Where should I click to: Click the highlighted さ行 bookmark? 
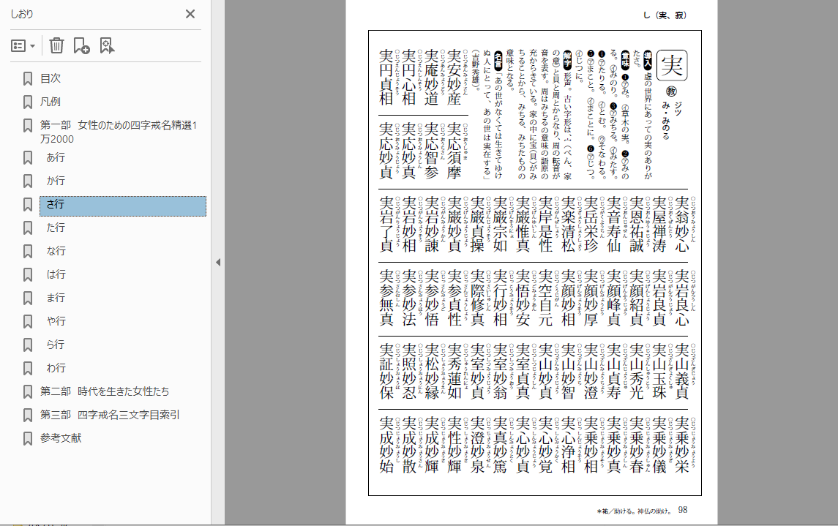pos(56,206)
